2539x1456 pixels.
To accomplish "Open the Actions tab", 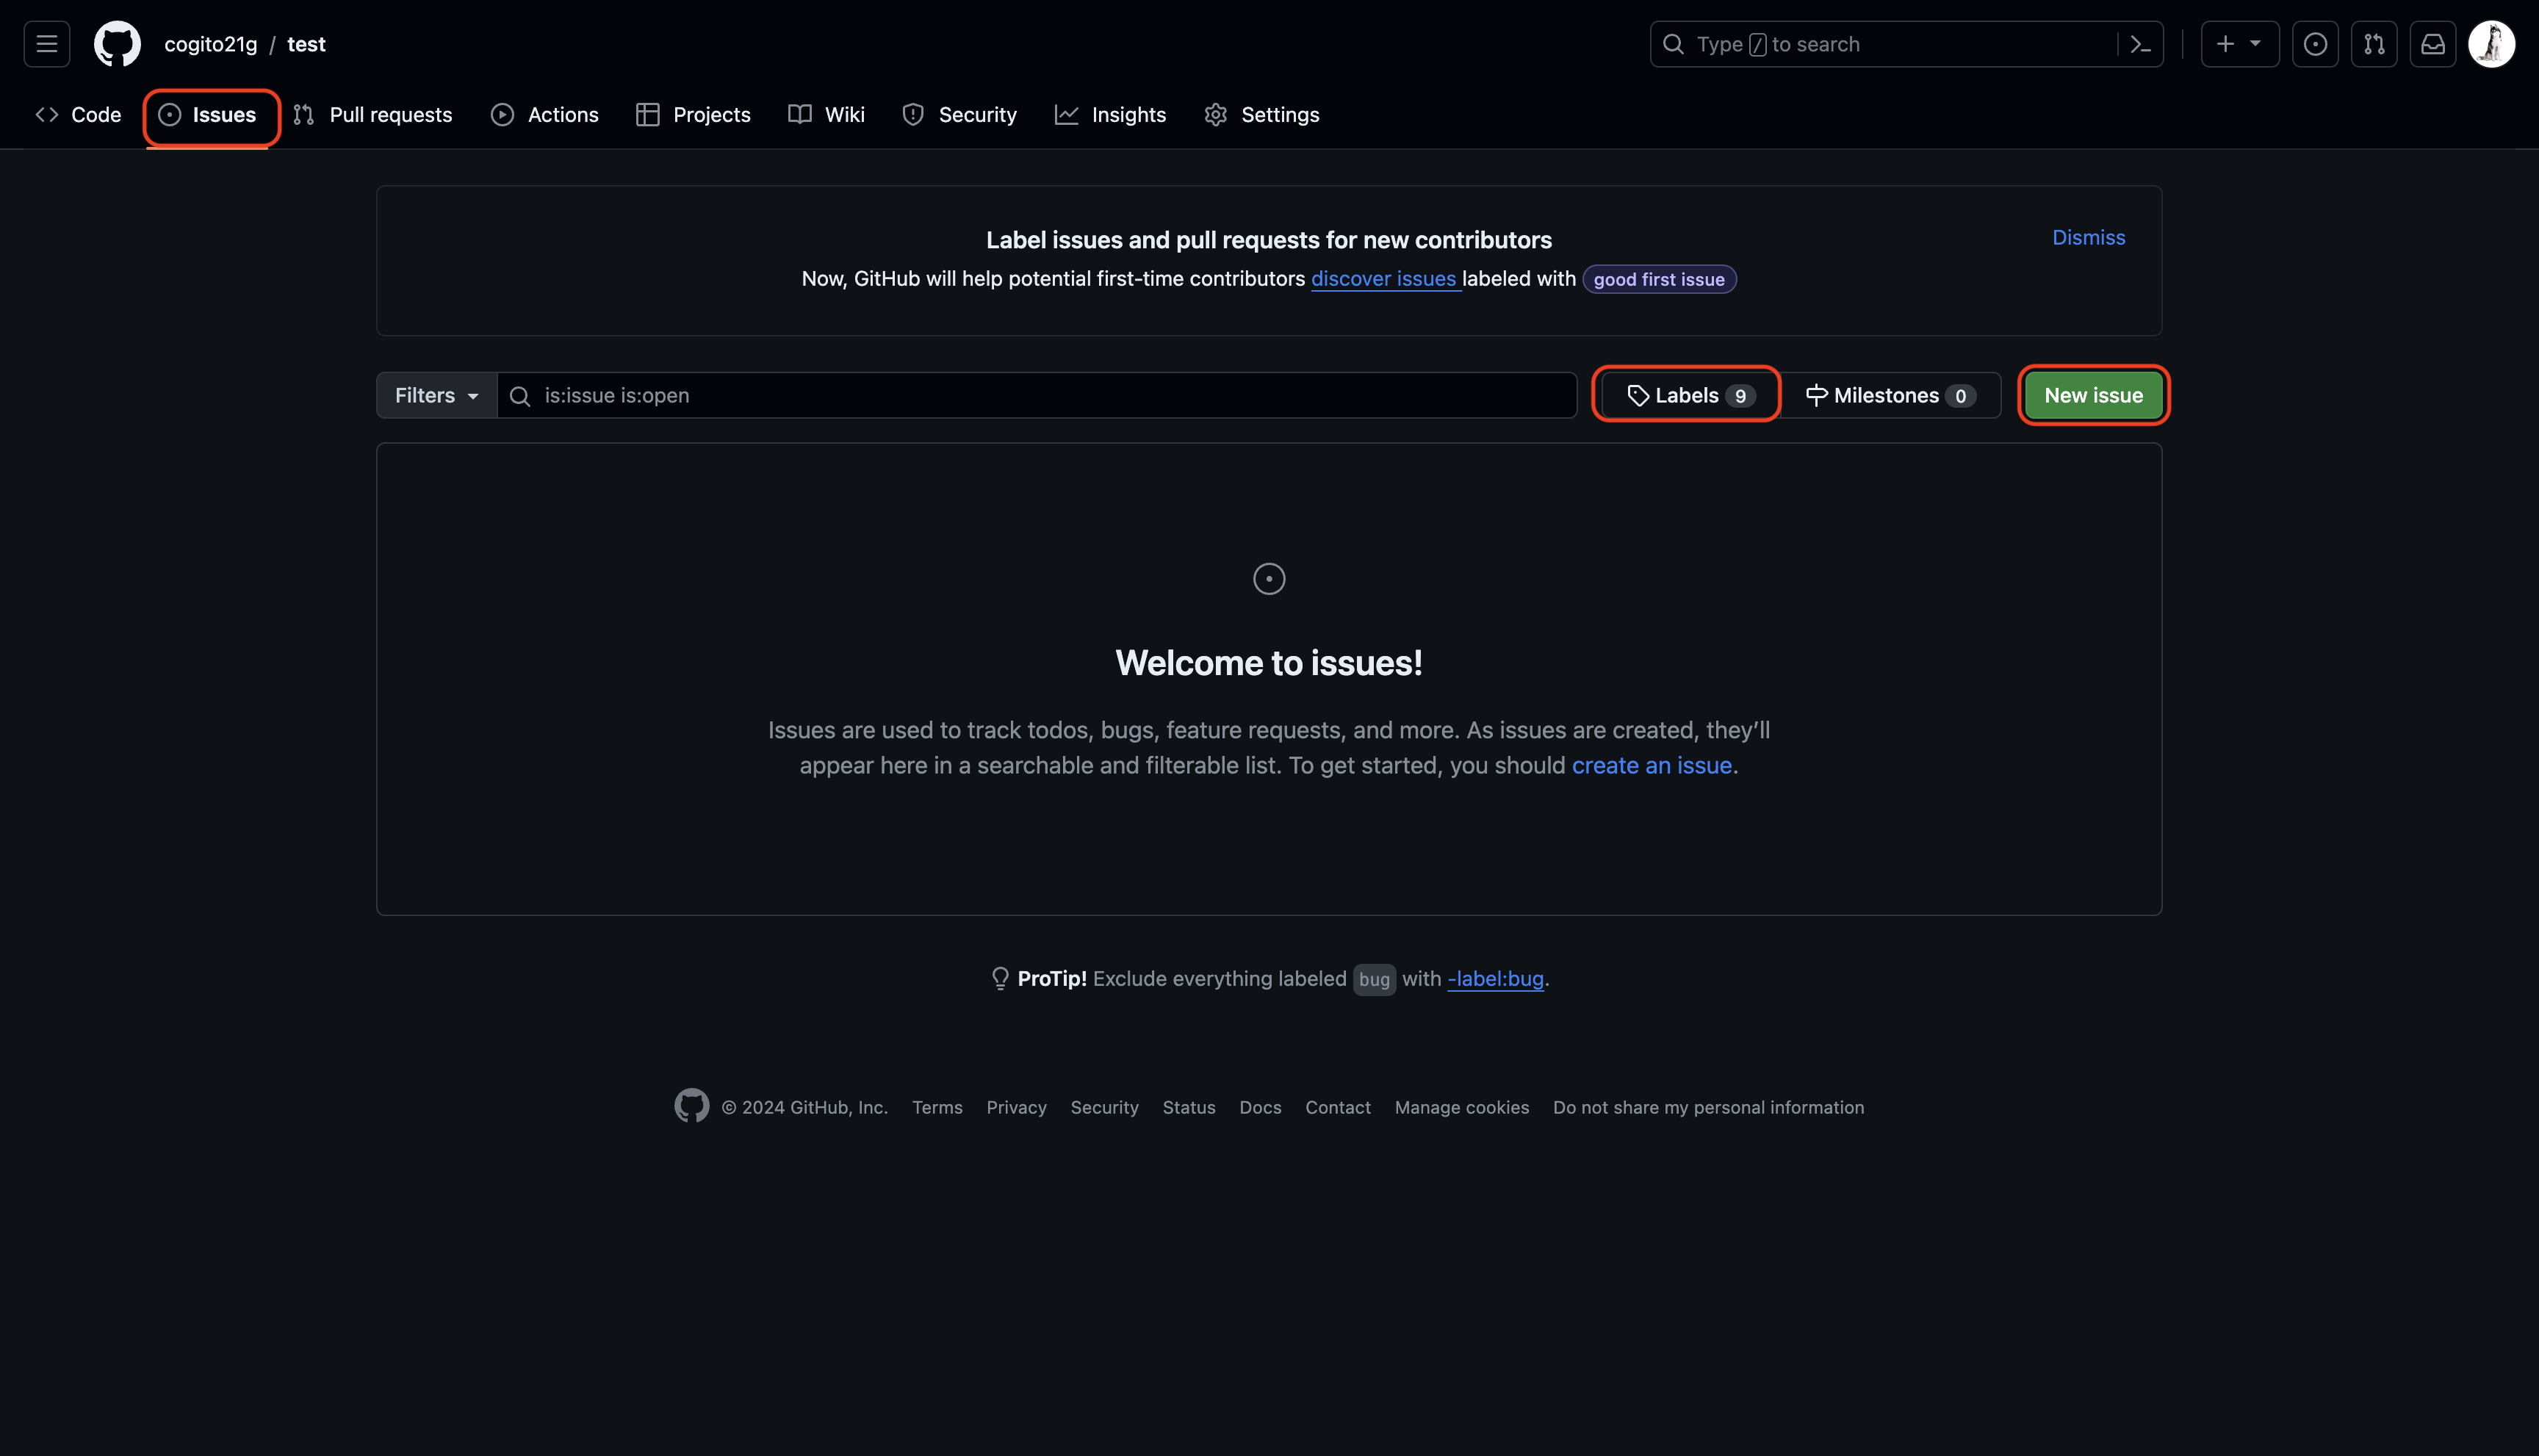I will tap(545, 115).
